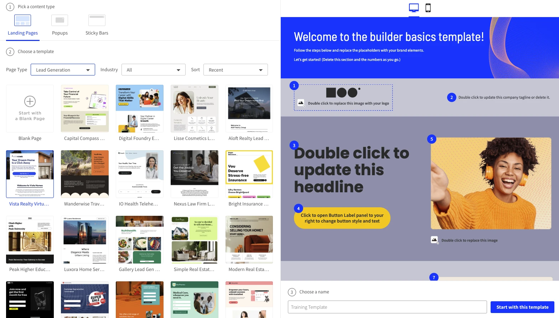Switch to desktop preview mode
Screen dimensions: 559x318
point(414,8)
